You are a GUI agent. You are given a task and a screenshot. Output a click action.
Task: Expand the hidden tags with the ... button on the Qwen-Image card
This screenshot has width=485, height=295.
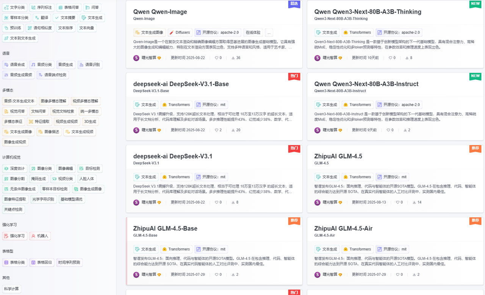[269, 33]
